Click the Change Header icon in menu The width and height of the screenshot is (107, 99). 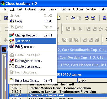pyautogui.click(x=12, y=35)
